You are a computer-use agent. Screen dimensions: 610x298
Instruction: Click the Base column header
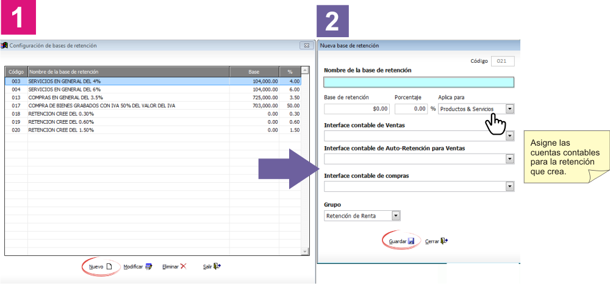pyautogui.click(x=254, y=72)
